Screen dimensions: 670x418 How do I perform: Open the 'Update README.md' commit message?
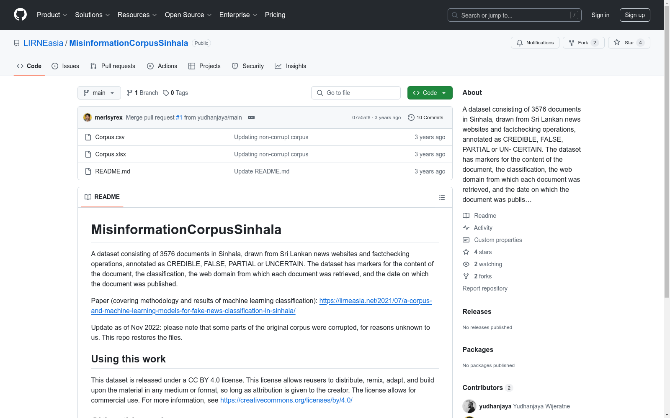click(x=262, y=171)
